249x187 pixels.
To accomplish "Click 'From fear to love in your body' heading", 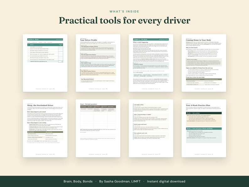I will (195, 77).
